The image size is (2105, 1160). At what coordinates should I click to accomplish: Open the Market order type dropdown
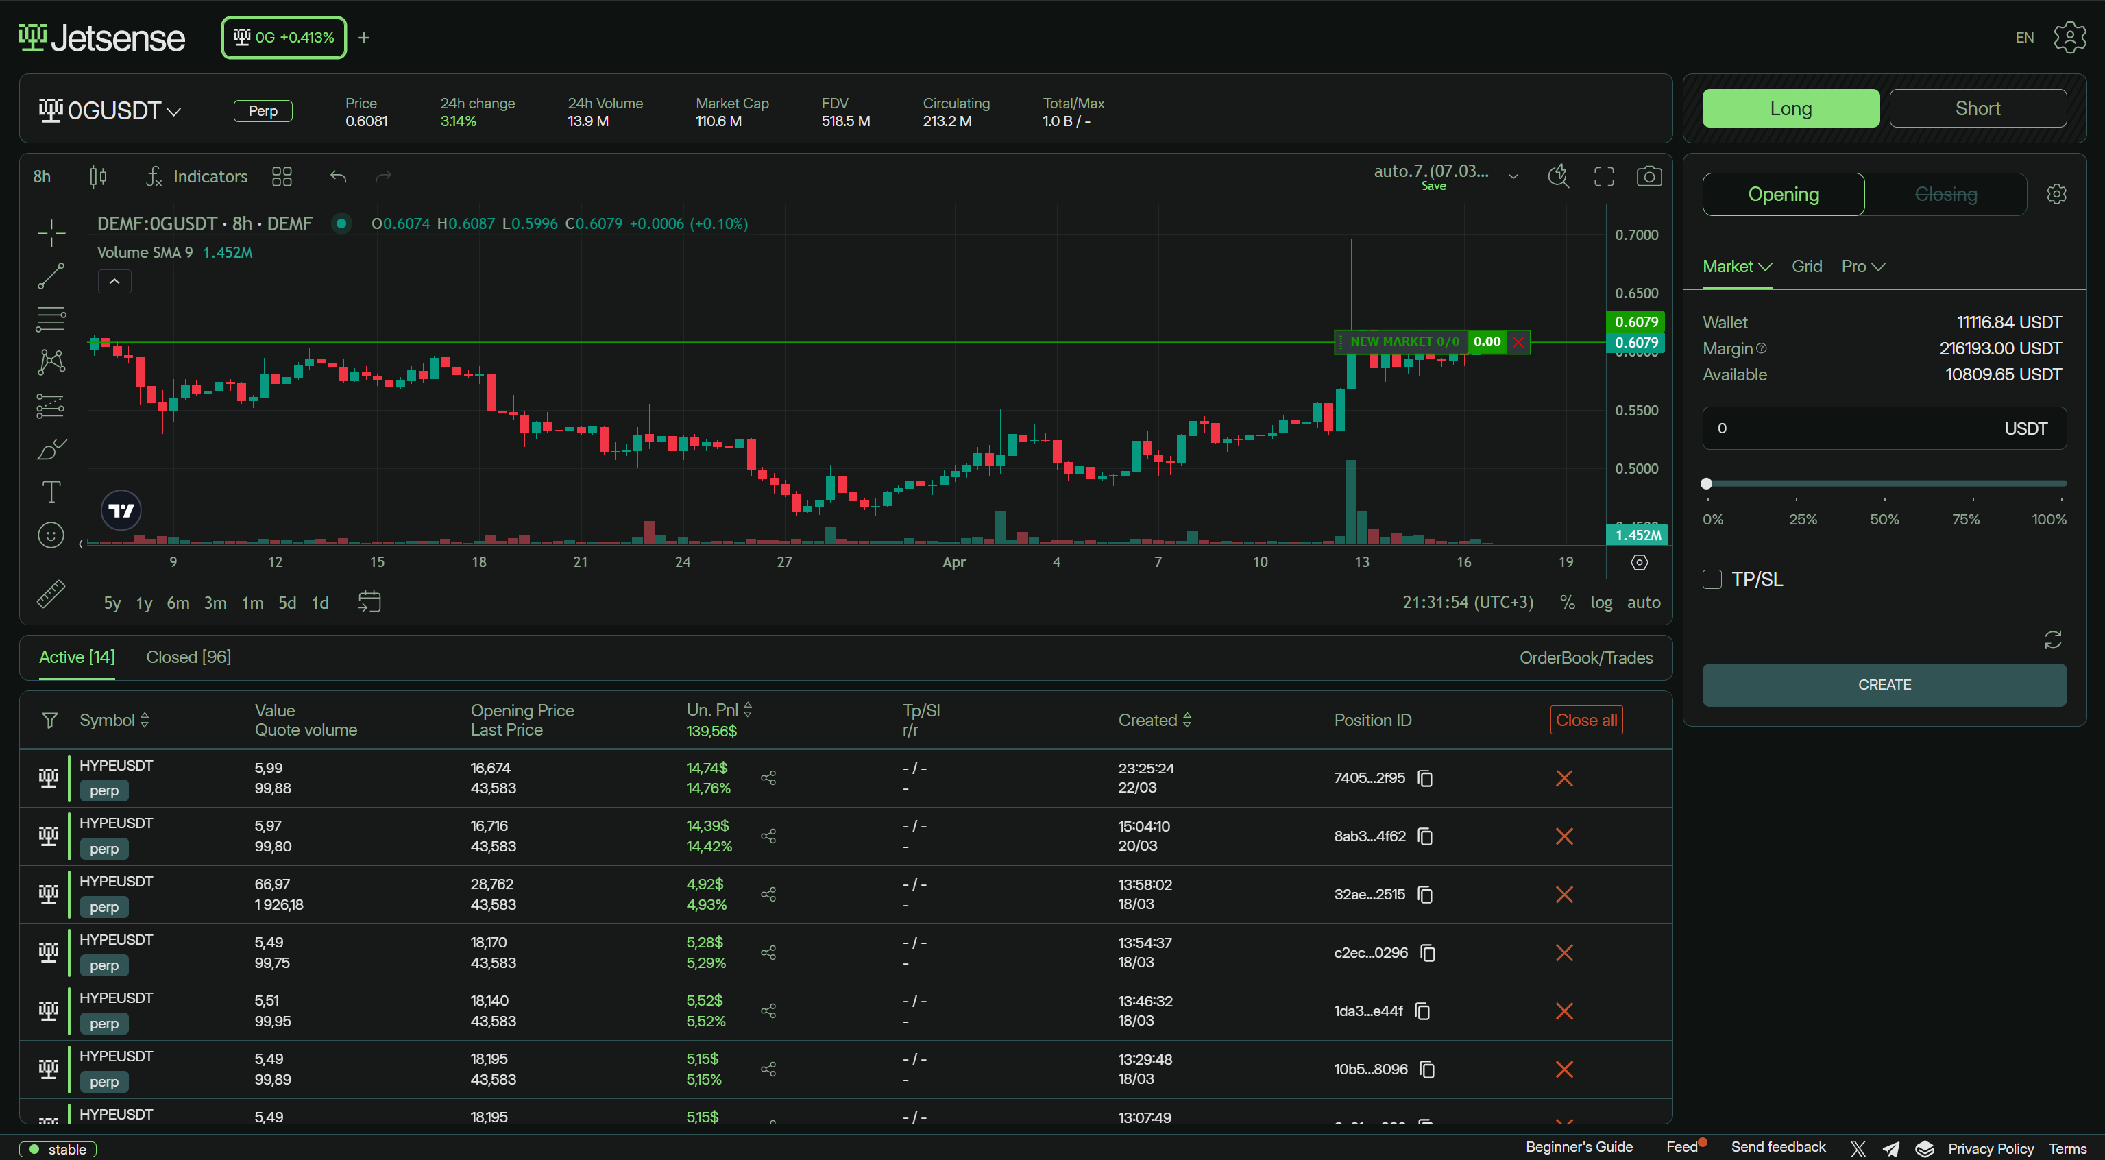1736,267
